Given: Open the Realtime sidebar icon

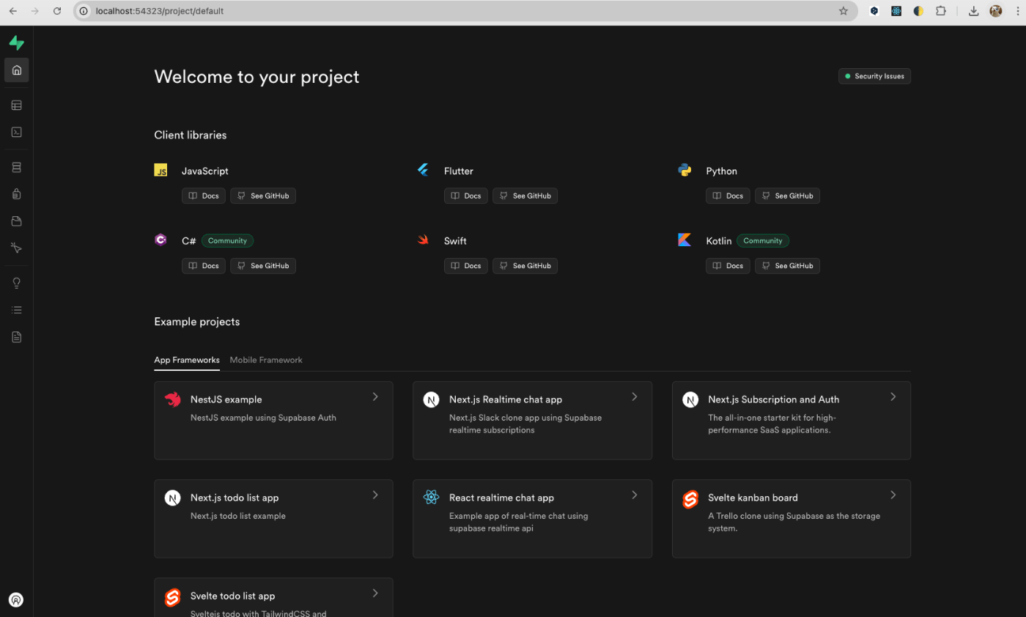Looking at the screenshot, I should tap(16, 248).
